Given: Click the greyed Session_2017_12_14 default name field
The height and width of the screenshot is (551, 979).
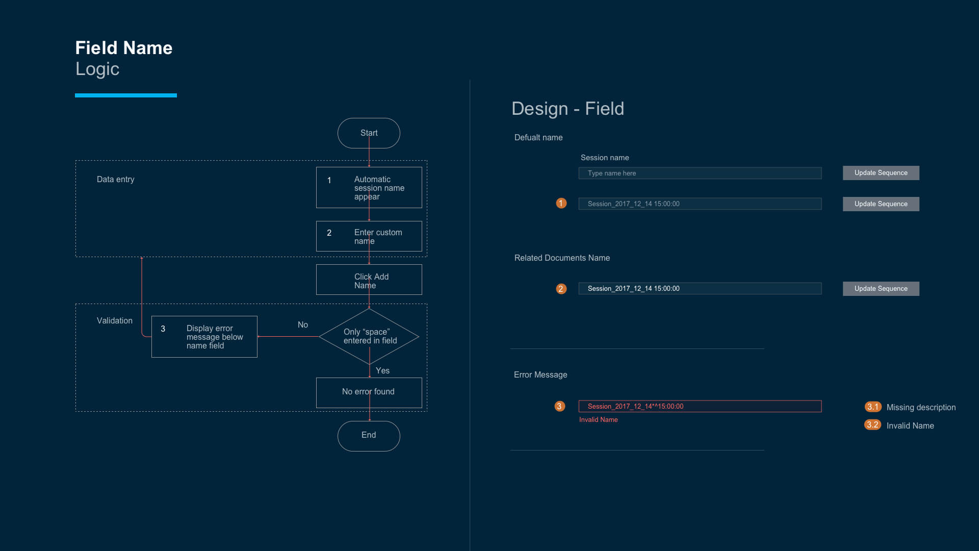Looking at the screenshot, I should 700,204.
